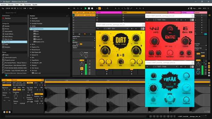Click the A→B copy button in Dirt
212x119 pixels.
pyautogui.click(x=120, y=55)
